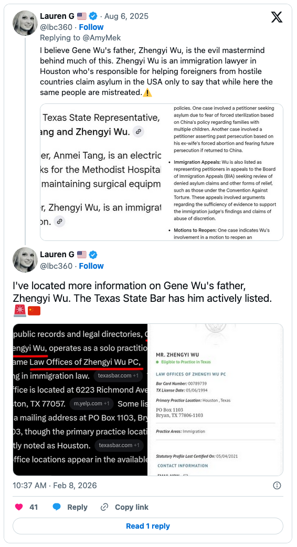Click the heart like icon

(19, 507)
